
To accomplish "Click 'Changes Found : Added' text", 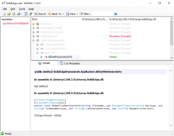I will (48, 115).
